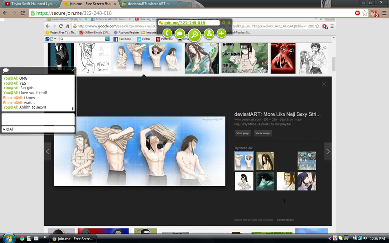The height and width of the screenshot is (243, 389).
Task: Select the first 'Try these too' thumbnail
Action: [x=245, y=161]
